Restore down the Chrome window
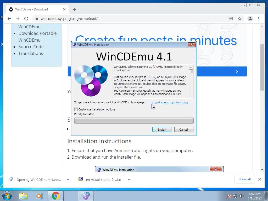 pos(250,5)
